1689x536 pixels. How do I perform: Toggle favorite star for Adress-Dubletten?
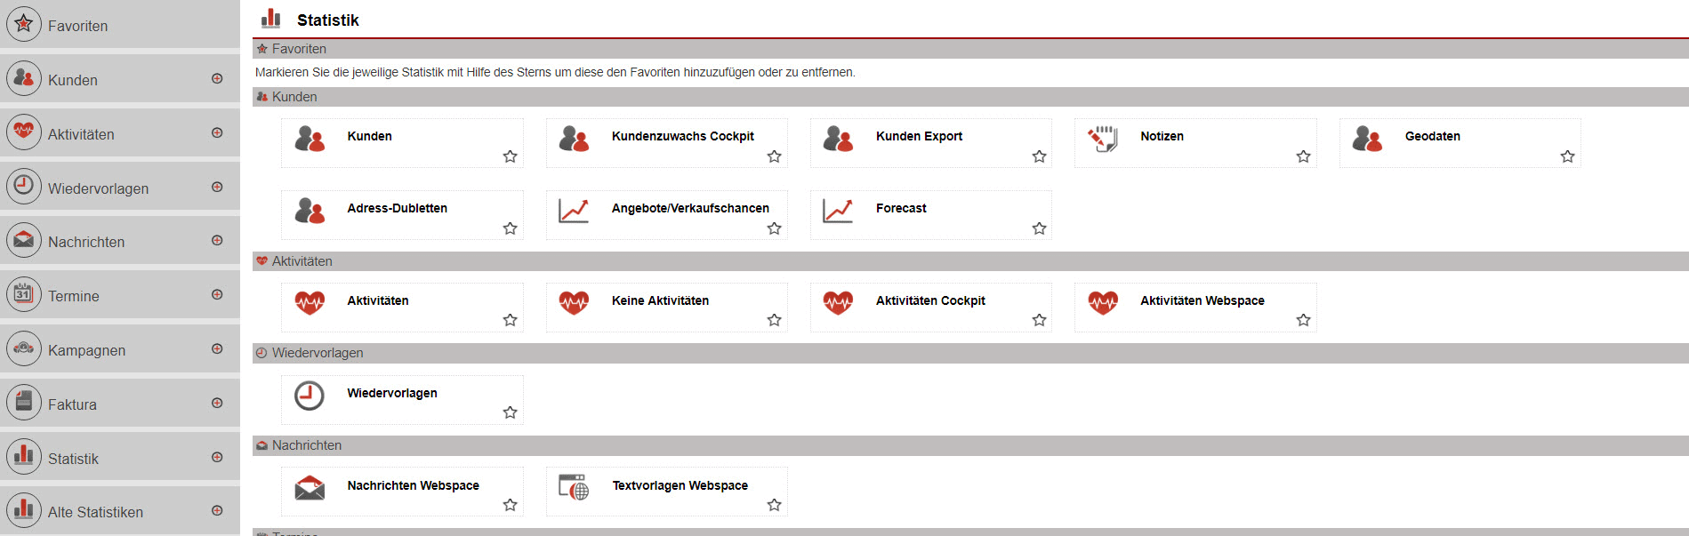pos(510,228)
